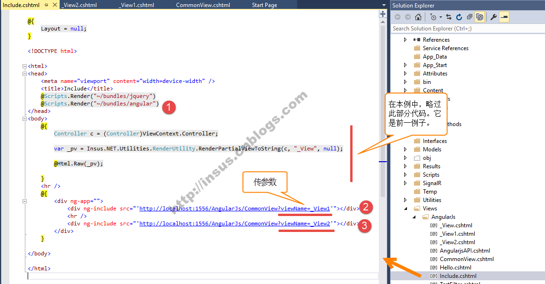
Task: Select the Results folder label
Action: point(431,166)
